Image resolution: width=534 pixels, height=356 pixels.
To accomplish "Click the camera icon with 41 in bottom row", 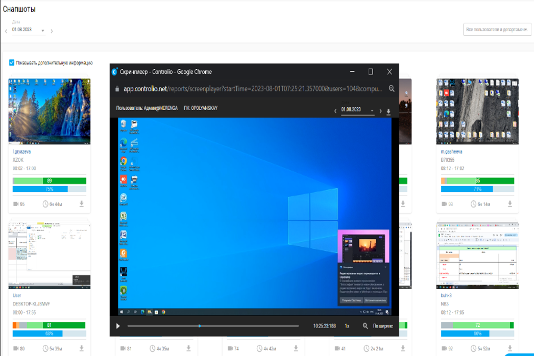I will pyautogui.click(x=337, y=348).
